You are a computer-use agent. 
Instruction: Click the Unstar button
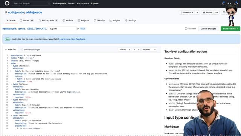click(x=207, y=12)
